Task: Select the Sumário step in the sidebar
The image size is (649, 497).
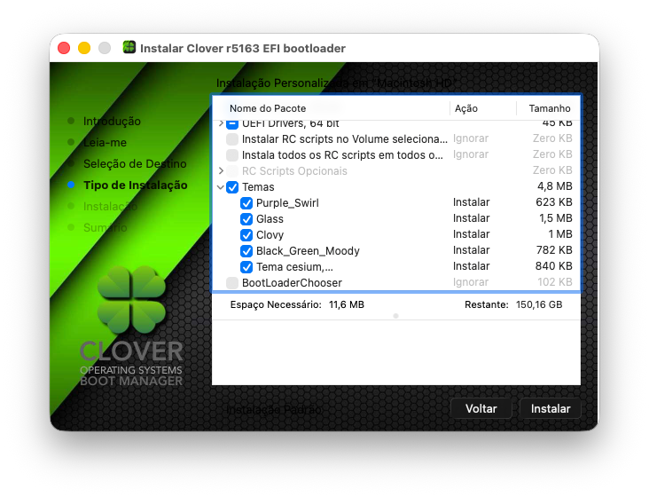Action: coord(106,227)
